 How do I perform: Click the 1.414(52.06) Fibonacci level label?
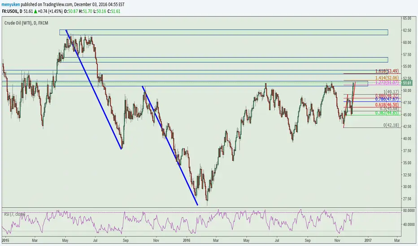click(x=387, y=78)
